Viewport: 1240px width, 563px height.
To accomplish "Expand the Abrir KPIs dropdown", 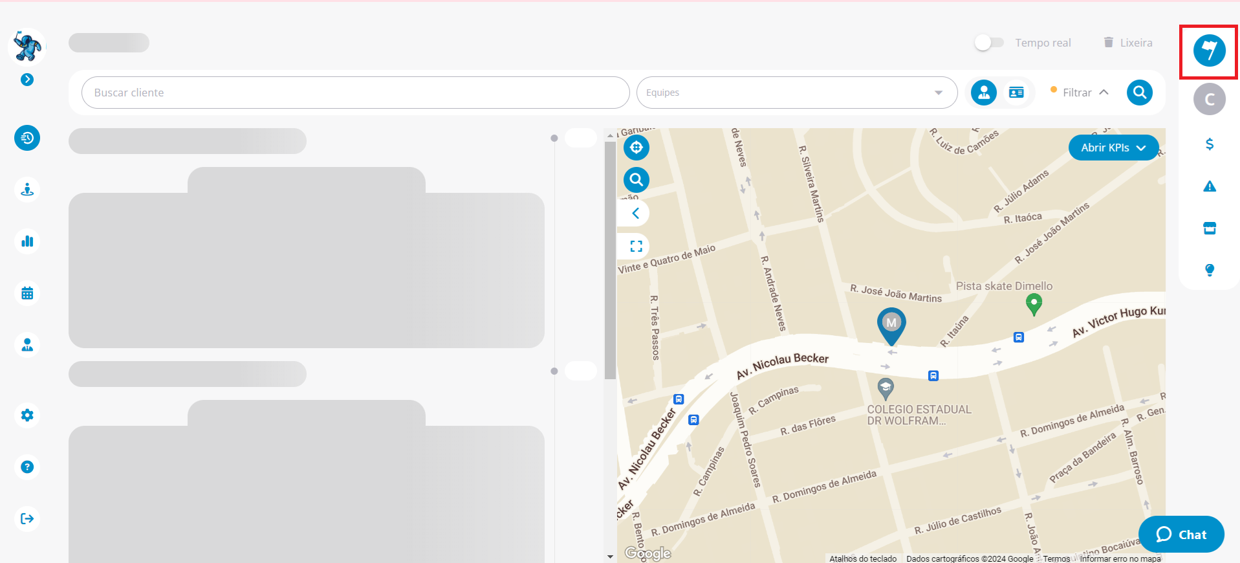I will pyautogui.click(x=1113, y=148).
